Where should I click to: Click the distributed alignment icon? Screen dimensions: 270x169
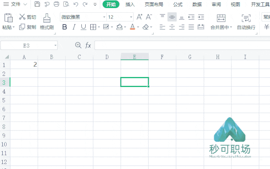click(x=201, y=27)
